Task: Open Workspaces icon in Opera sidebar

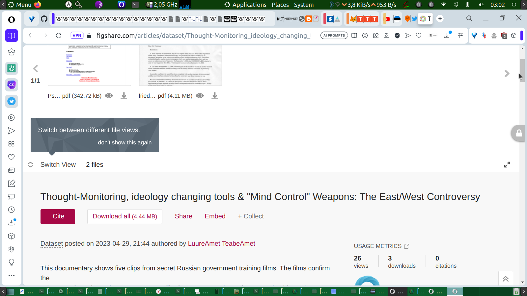Action: (x=12, y=36)
